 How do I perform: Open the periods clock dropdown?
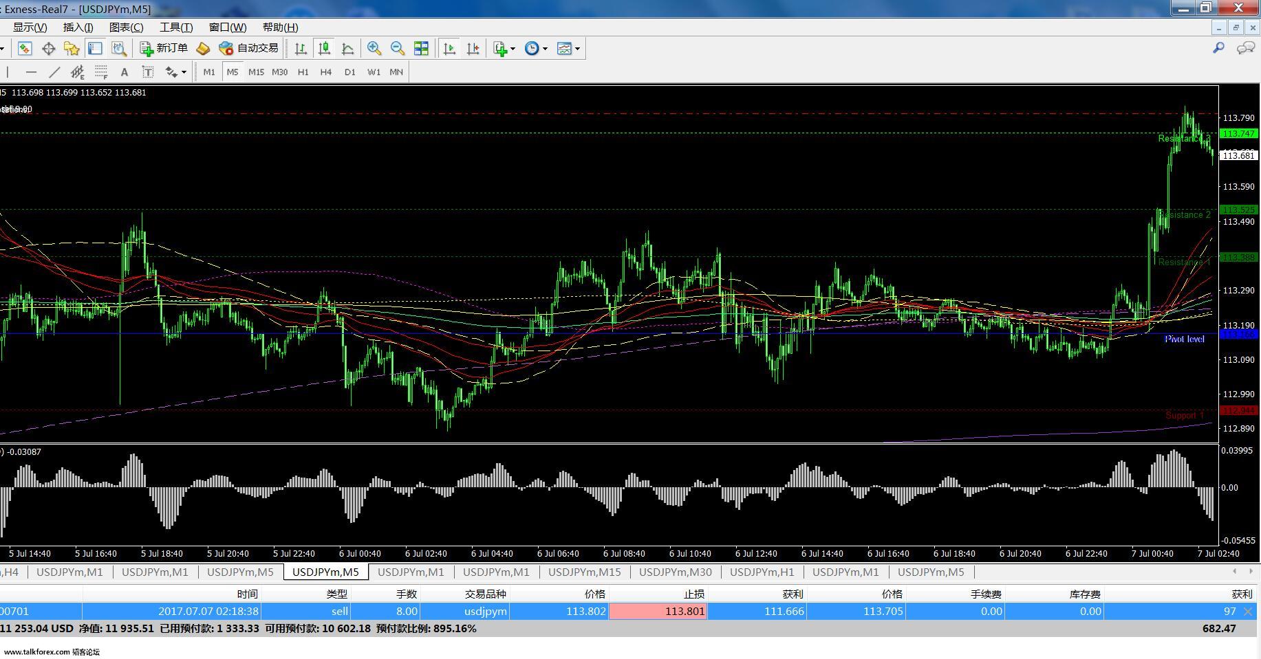tap(536, 48)
